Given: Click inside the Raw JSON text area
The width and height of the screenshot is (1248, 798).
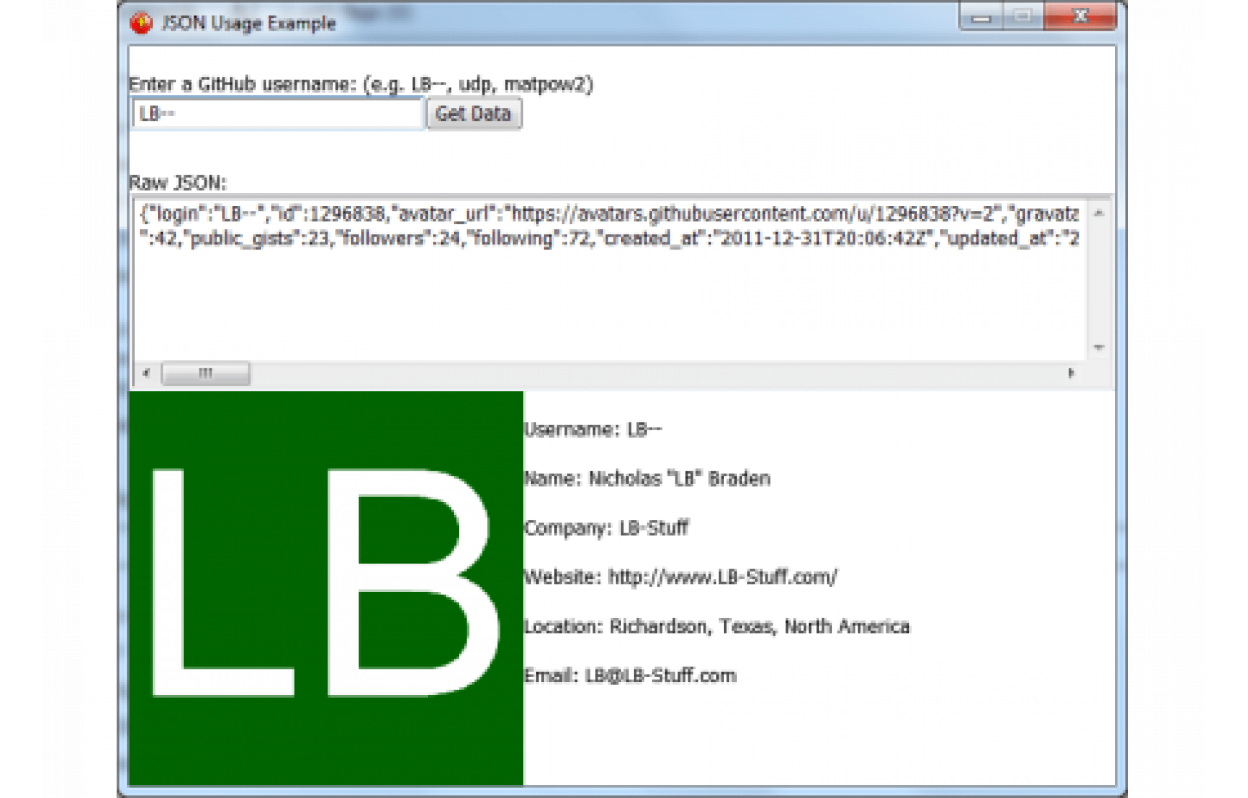Looking at the screenshot, I should pyautogui.click(x=610, y=278).
